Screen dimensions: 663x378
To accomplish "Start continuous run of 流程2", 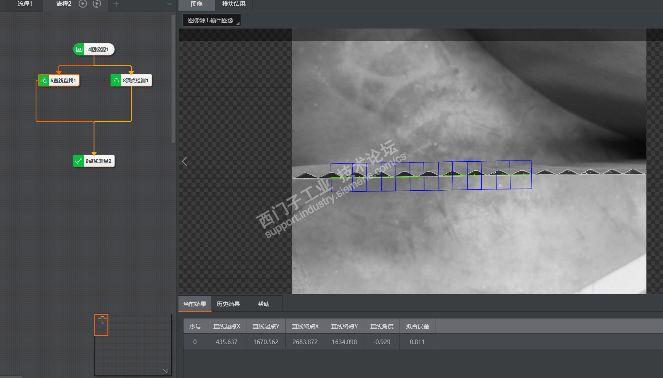I will (97, 4).
